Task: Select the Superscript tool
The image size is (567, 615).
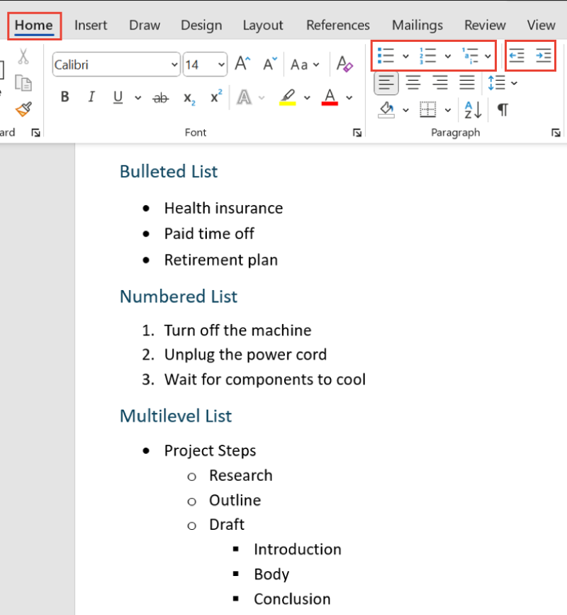Action: click(x=215, y=97)
